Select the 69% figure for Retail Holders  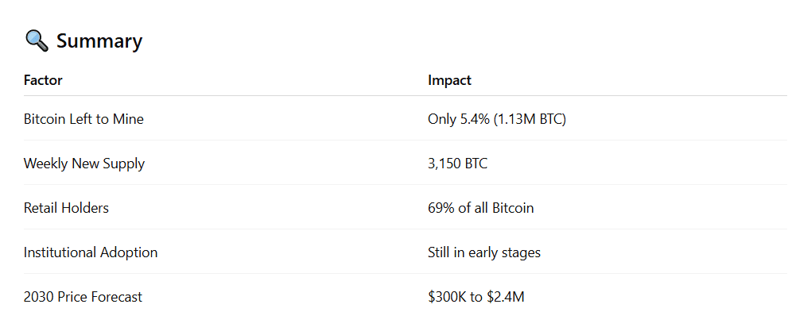coord(441,208)
